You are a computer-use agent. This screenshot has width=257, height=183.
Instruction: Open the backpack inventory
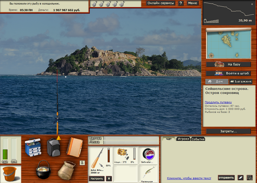tap(54, 147)
